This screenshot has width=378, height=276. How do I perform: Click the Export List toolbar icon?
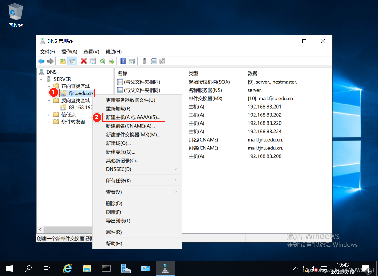click(x=111, y=61)
